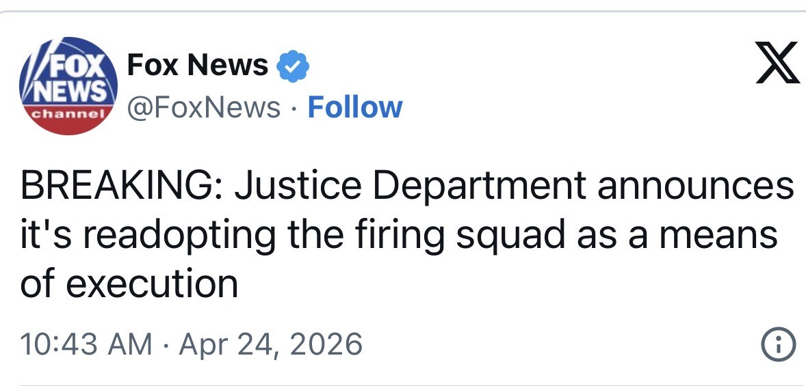The image size is (806, 386).
Task: Open the @FoxNews handle profile
Action: [204, 107]
